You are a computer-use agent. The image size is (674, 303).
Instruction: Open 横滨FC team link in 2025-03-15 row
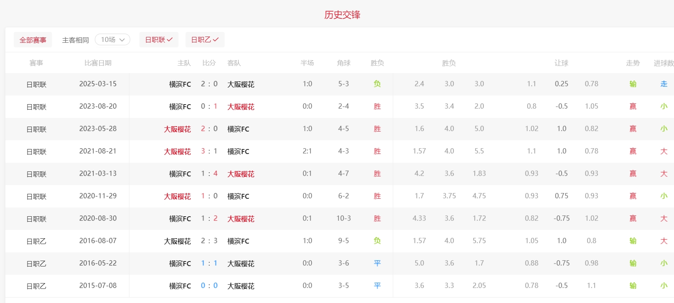[x=180, y=84]
